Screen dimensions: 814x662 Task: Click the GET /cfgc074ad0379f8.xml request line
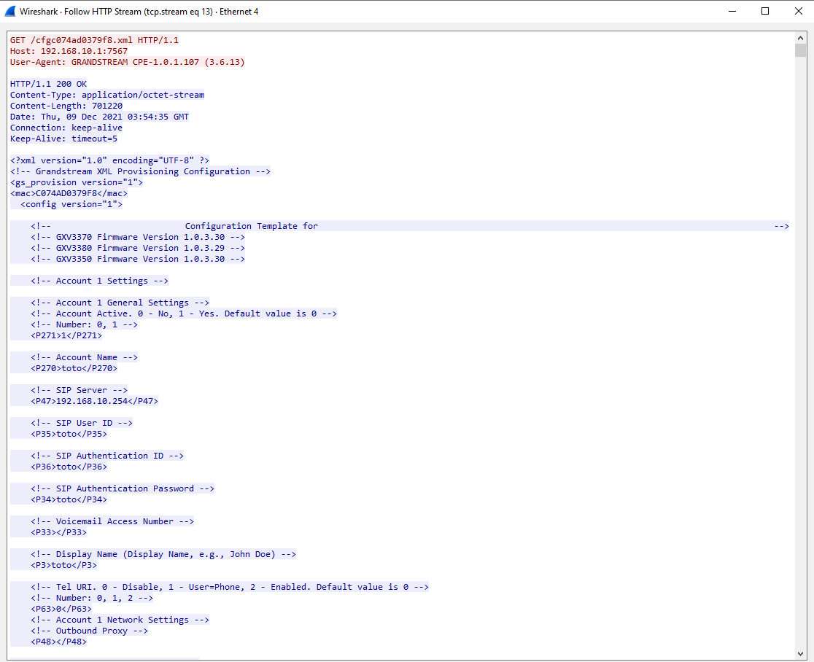pos(94,40)
